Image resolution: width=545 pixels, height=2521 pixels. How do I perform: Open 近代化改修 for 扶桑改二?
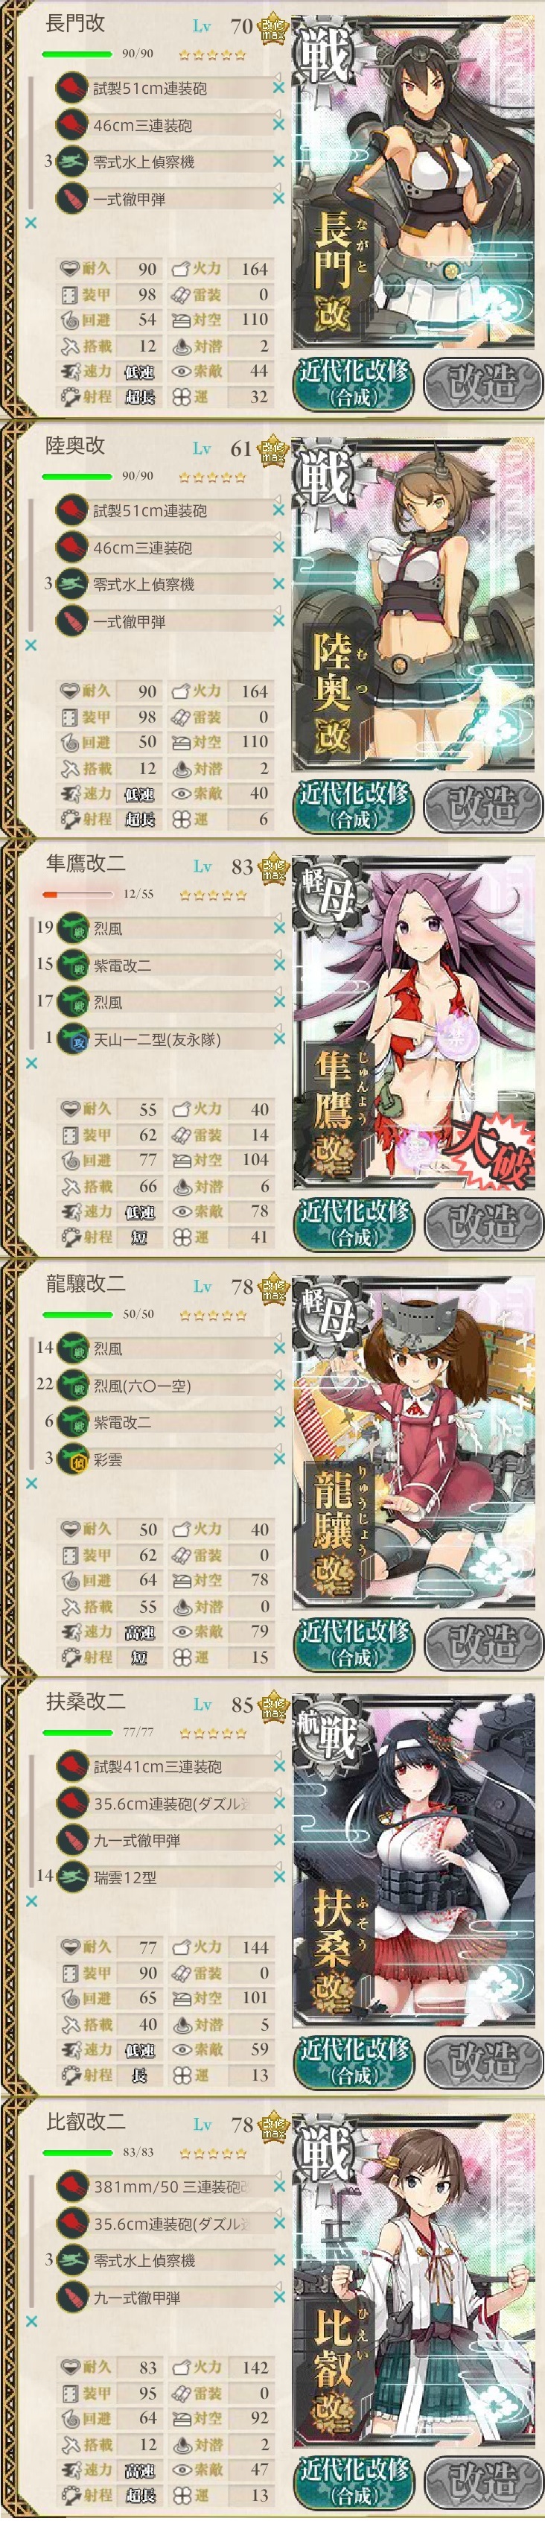353,2060
